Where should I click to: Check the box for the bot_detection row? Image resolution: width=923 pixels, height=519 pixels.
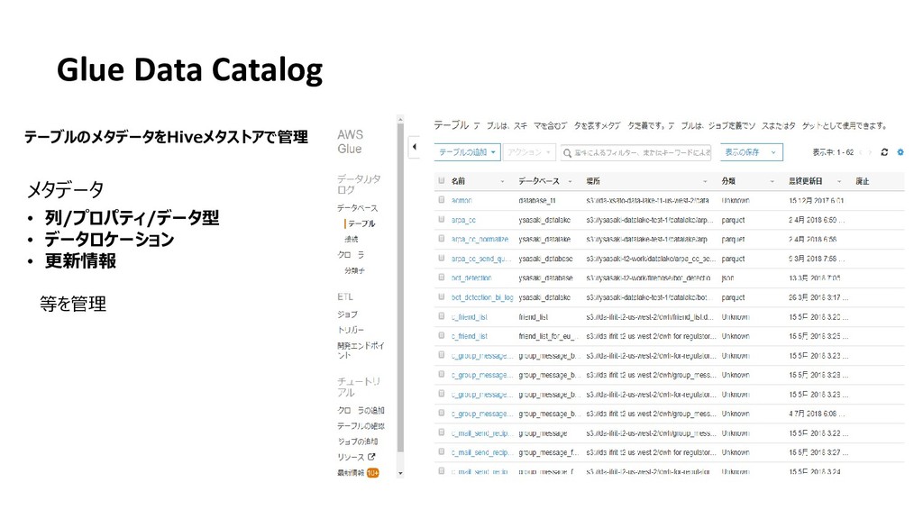[x=442, y=278]
